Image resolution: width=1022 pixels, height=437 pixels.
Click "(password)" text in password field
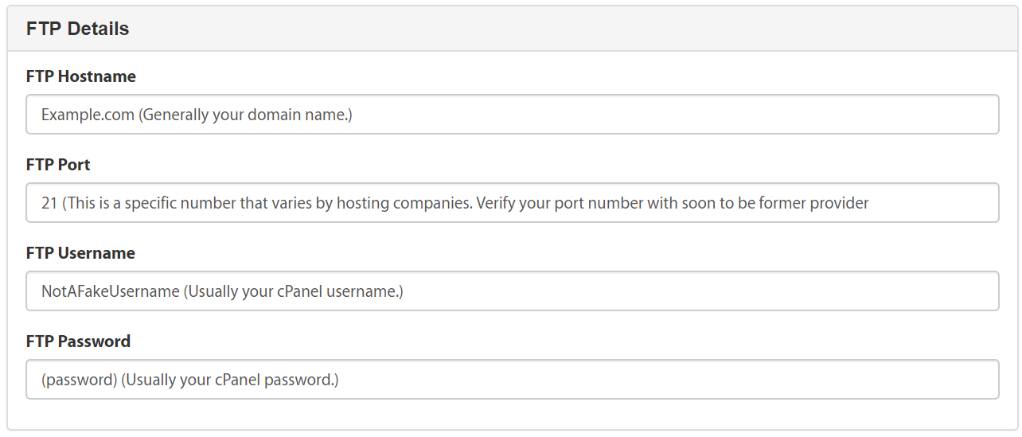pos(80,380)
